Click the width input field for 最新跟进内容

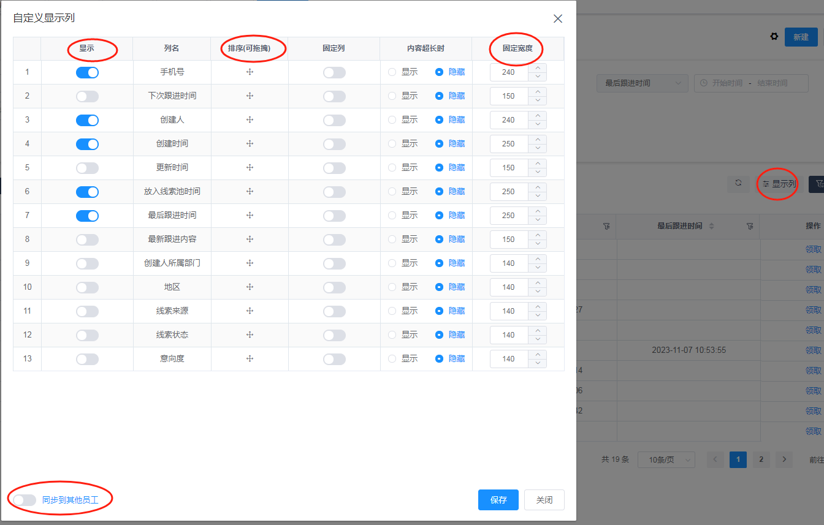coord(509,240)
